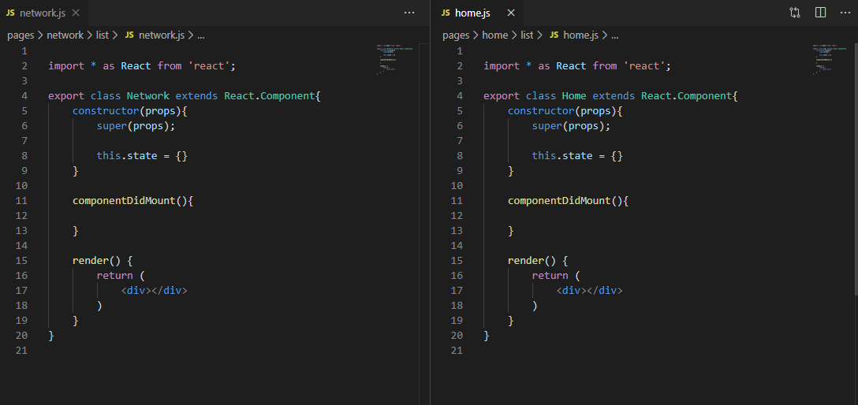This screenshot has width=858, height=405.
Task: Select the home.js tab
Action: pos(472,13)
